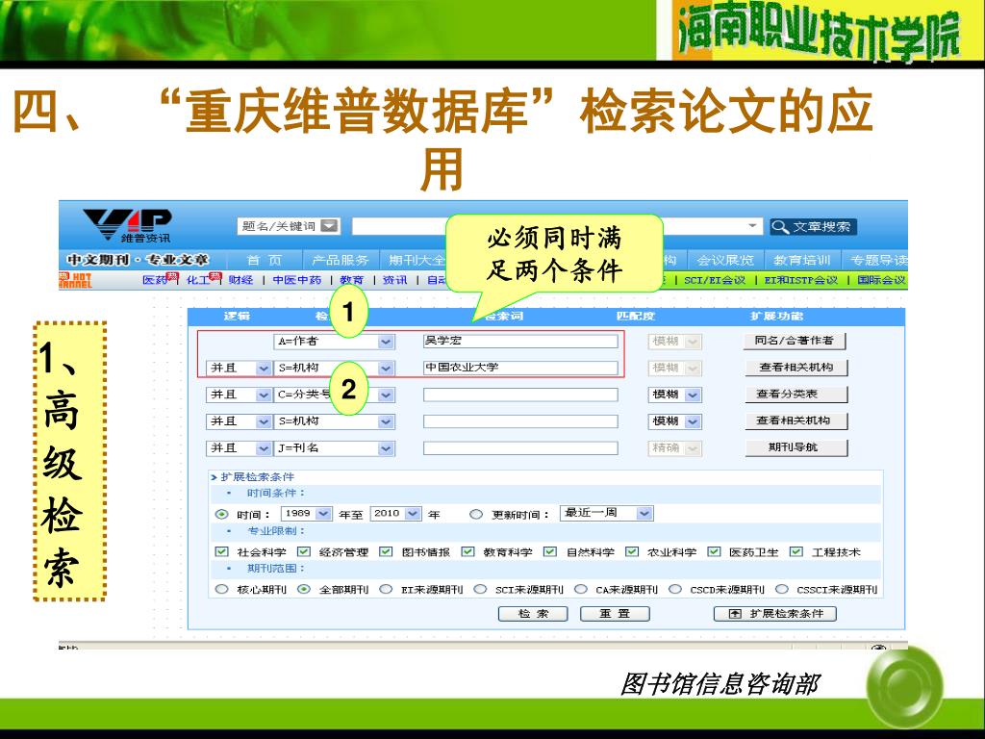
Task: Open the 教育培训 navigation tab
Action: pyautogui.click(x=801, y=260)
